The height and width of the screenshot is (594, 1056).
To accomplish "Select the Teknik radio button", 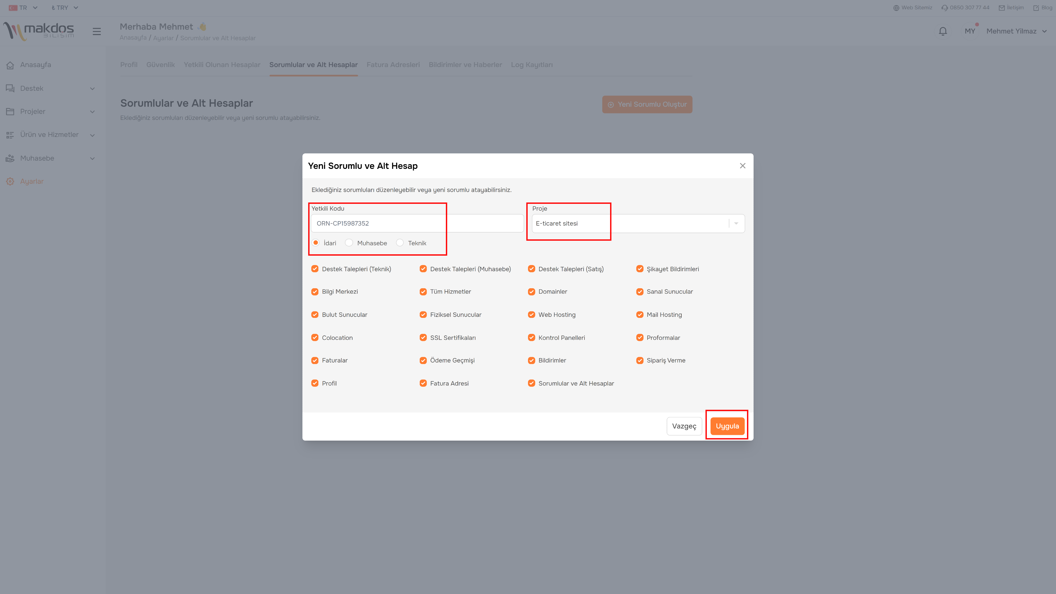I will coord(400,243).
